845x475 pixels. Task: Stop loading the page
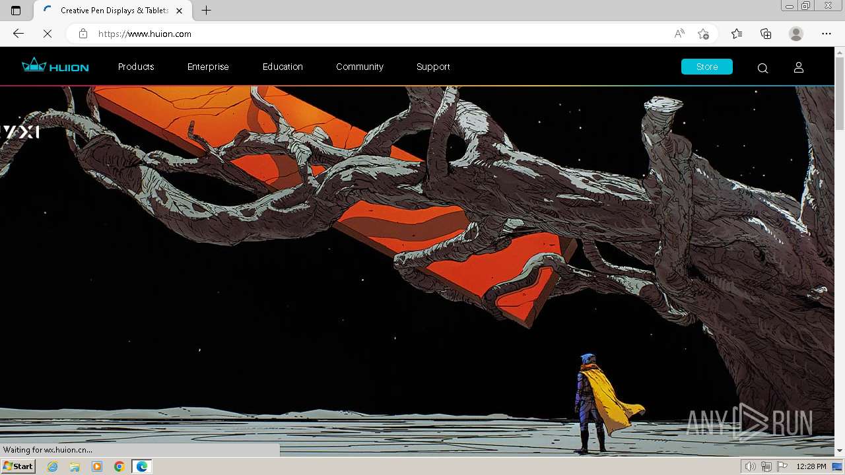point(47,34)
